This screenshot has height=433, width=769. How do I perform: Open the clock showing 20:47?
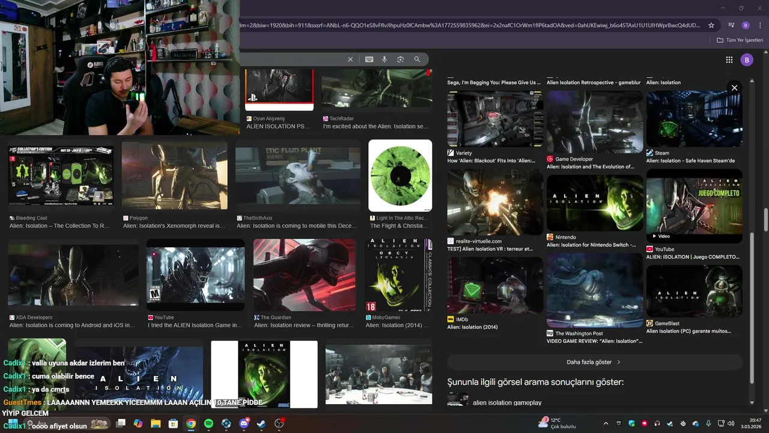point(751,423)
